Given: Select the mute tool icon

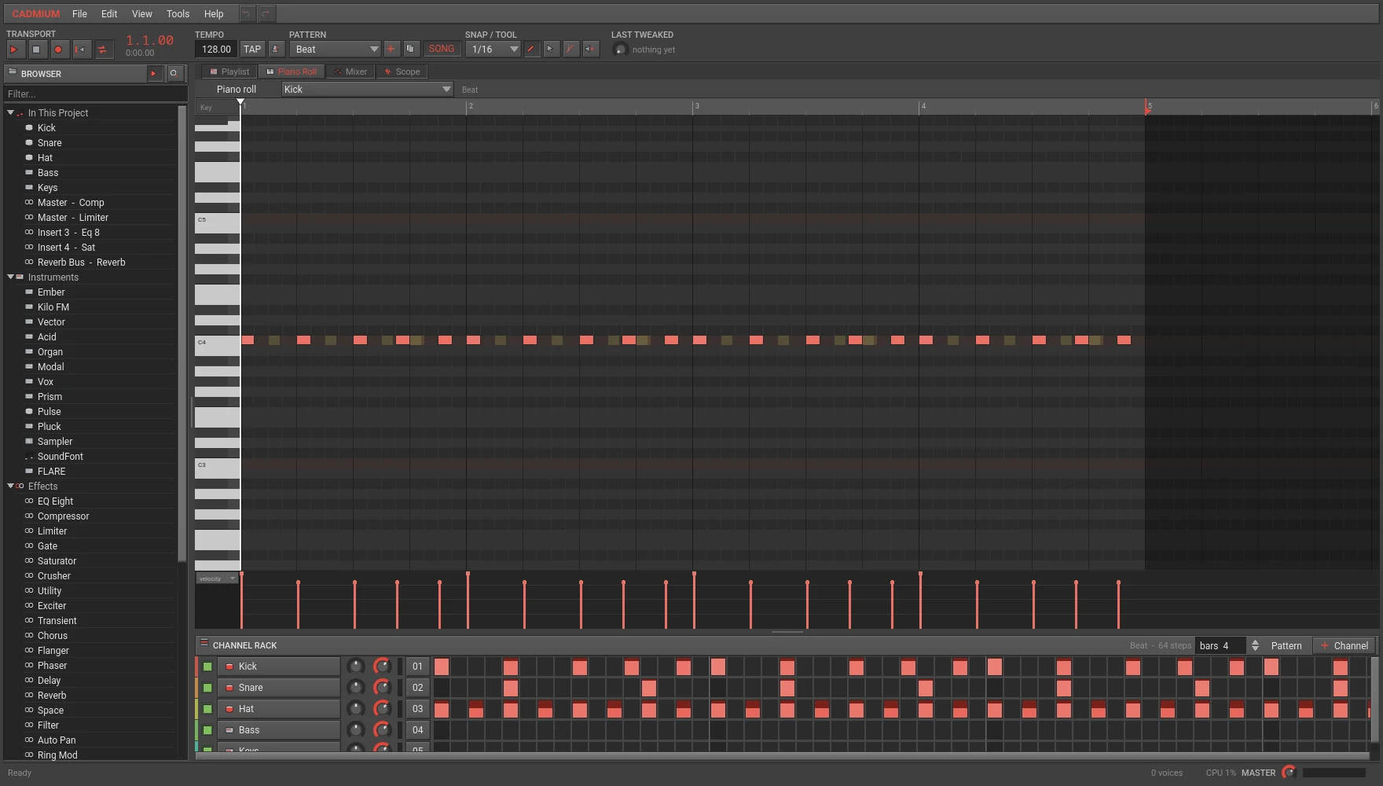Looking at the screenshot, I should tap(590, 49).
